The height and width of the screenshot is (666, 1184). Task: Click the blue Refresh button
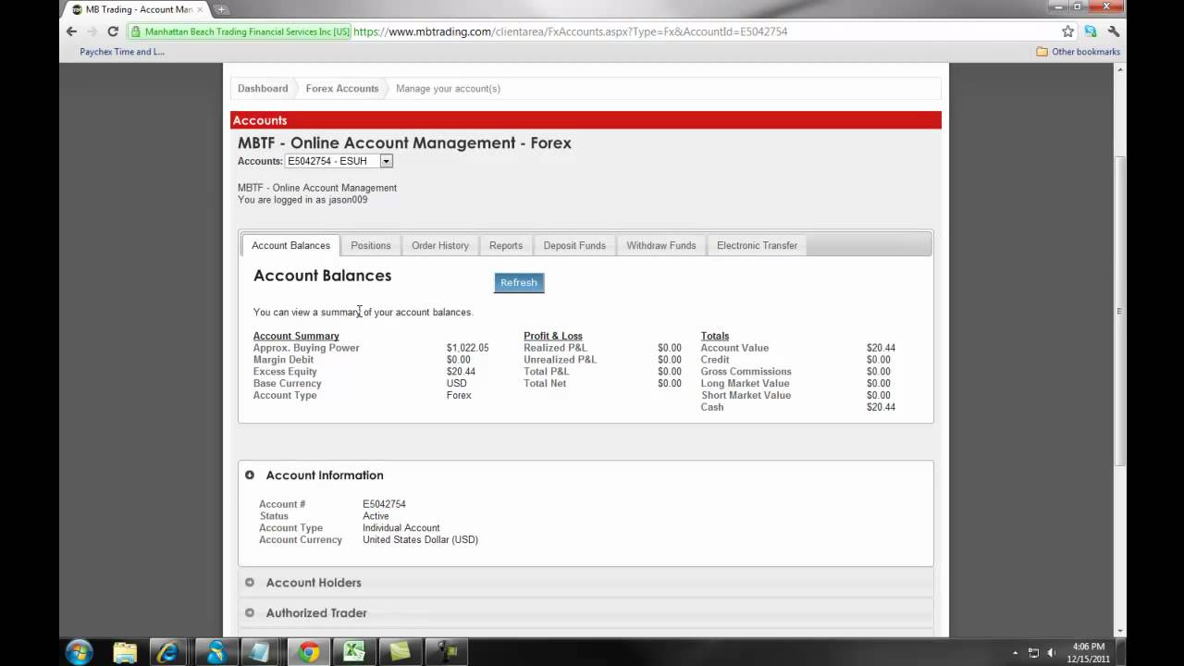(519, 282)
